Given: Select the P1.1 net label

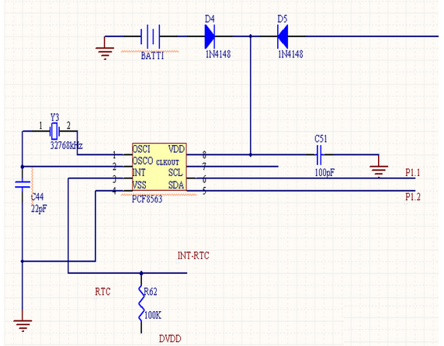Looking at the screenshot, I should [413, 172].
